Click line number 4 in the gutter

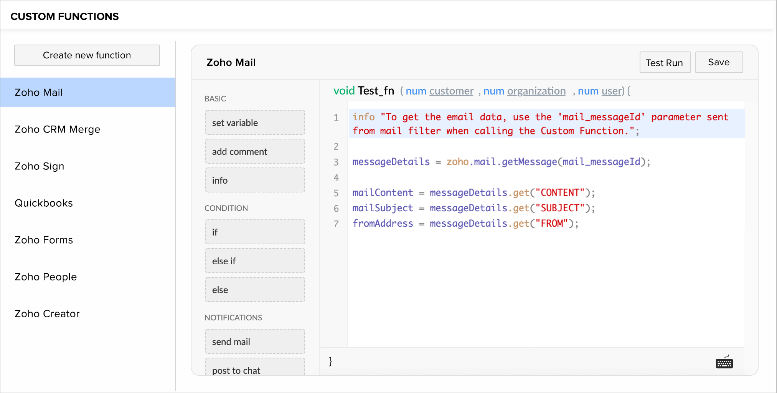tap(336, 177)
